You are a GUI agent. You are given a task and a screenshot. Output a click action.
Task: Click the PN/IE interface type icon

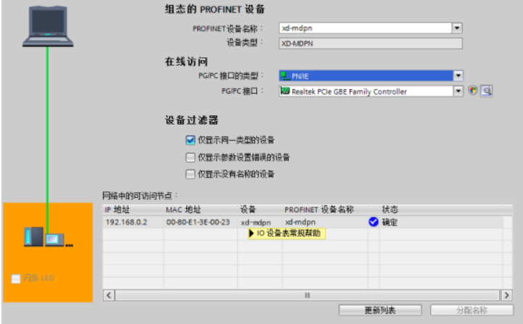285,76
